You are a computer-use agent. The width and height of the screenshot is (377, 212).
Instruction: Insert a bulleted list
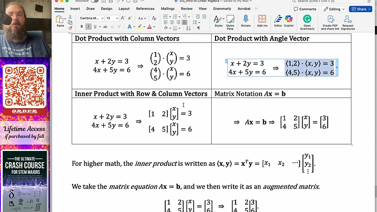(165, 16)
